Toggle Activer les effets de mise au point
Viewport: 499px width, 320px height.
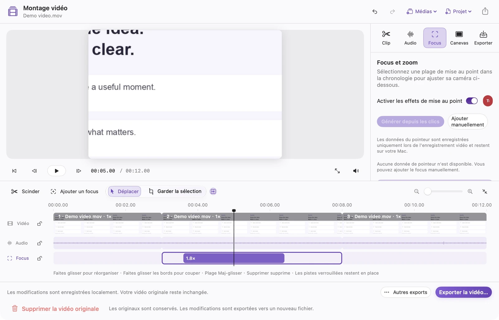472,101
